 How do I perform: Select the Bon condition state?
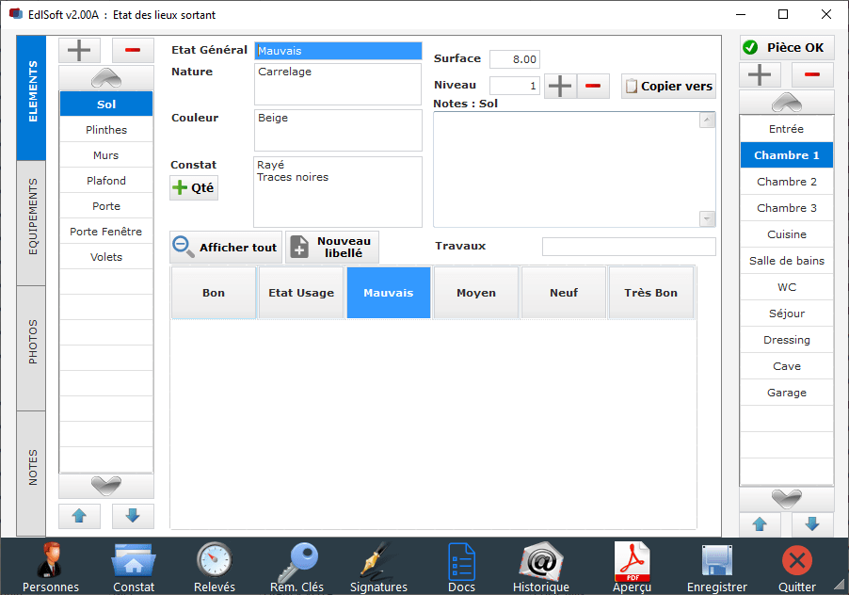(213, 292)
